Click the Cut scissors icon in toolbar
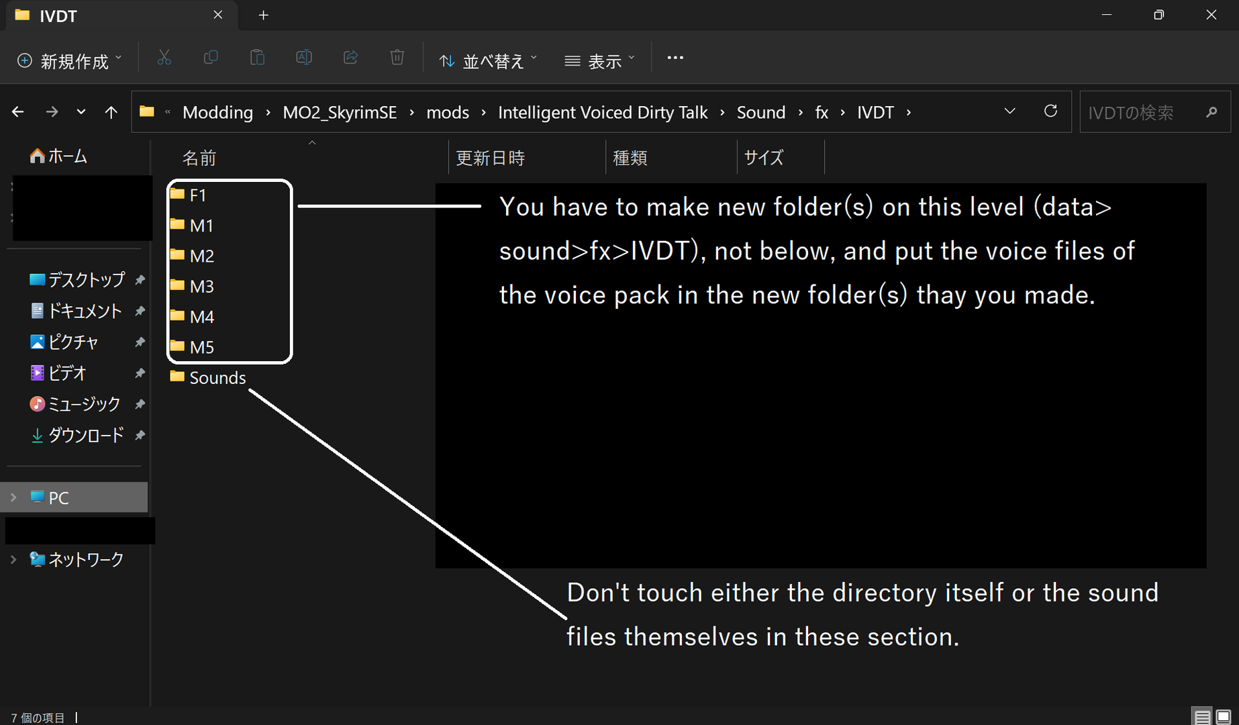The image size is (1239, 725). point(164,58)
